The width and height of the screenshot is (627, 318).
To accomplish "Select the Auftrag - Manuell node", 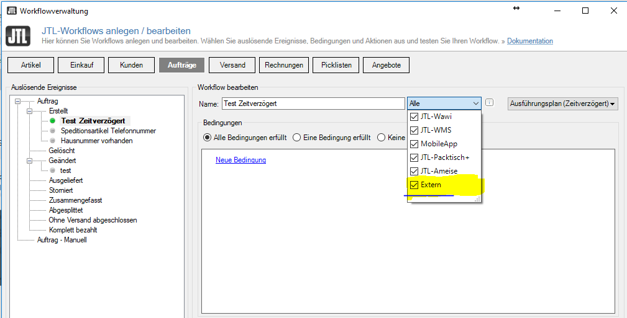I will pos(62,240).
